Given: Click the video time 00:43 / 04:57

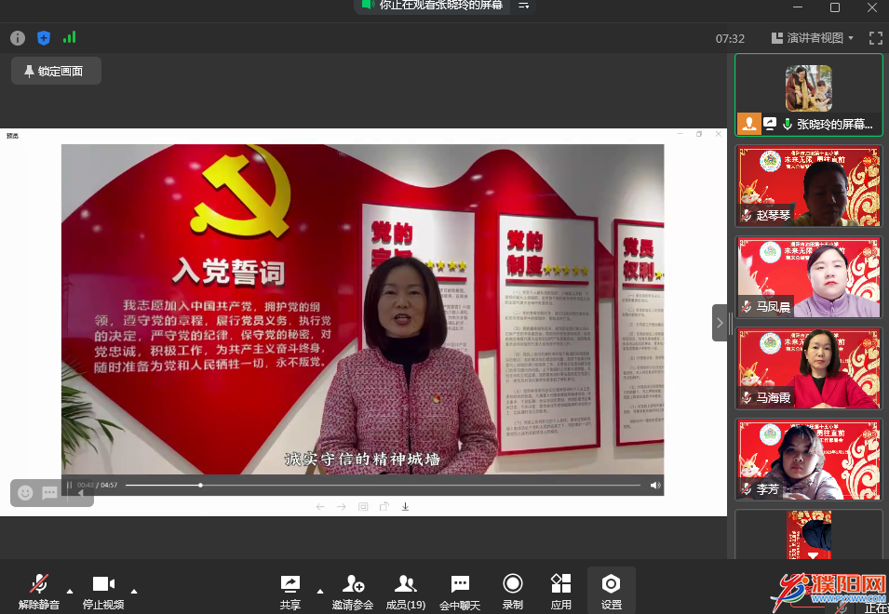Looking at the screenshot, I should 97,486.
